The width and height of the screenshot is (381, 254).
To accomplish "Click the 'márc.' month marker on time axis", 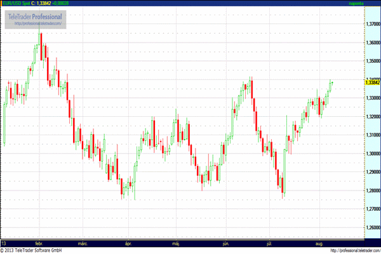I will 82,243.
